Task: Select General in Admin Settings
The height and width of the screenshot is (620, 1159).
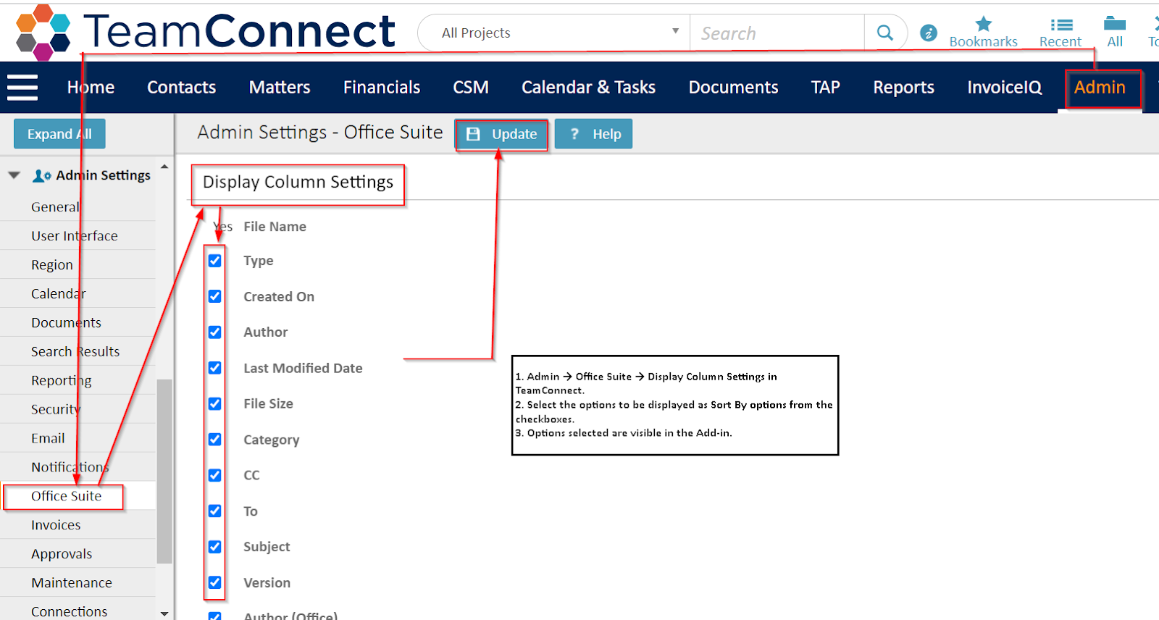Action: (55, 207)
